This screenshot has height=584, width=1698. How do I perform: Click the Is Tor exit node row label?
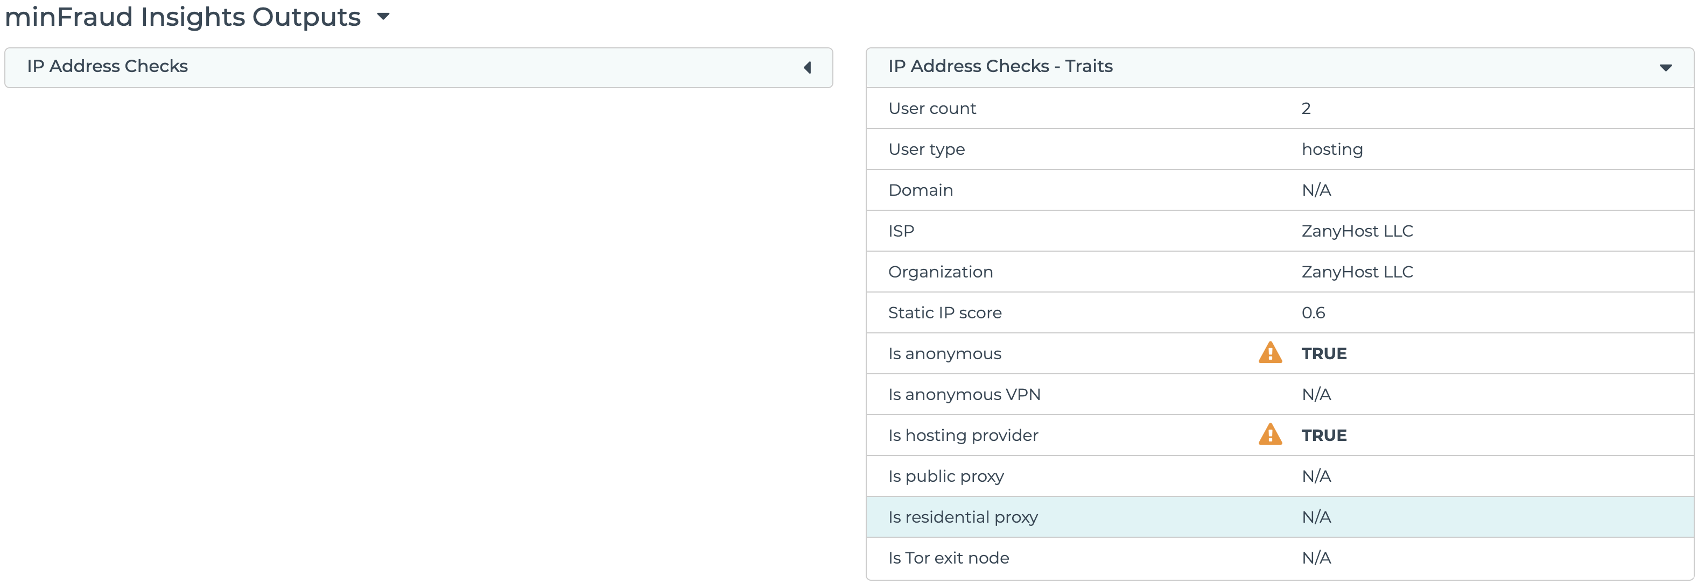pyautogui.click(x=949, y=558)
